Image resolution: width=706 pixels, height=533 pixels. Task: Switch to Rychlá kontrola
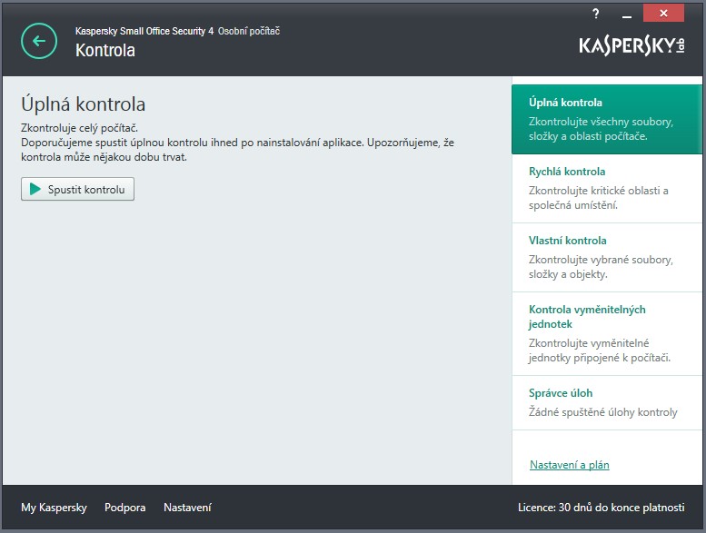point(606,189)
